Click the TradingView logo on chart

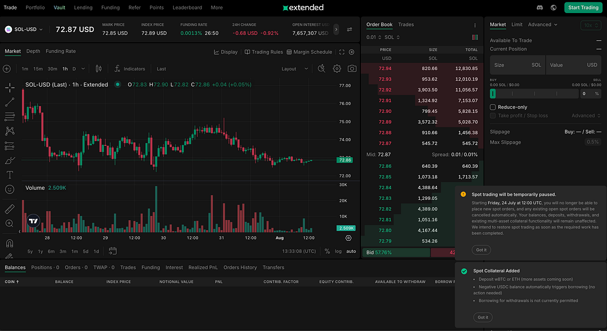(x=34, y=221)
